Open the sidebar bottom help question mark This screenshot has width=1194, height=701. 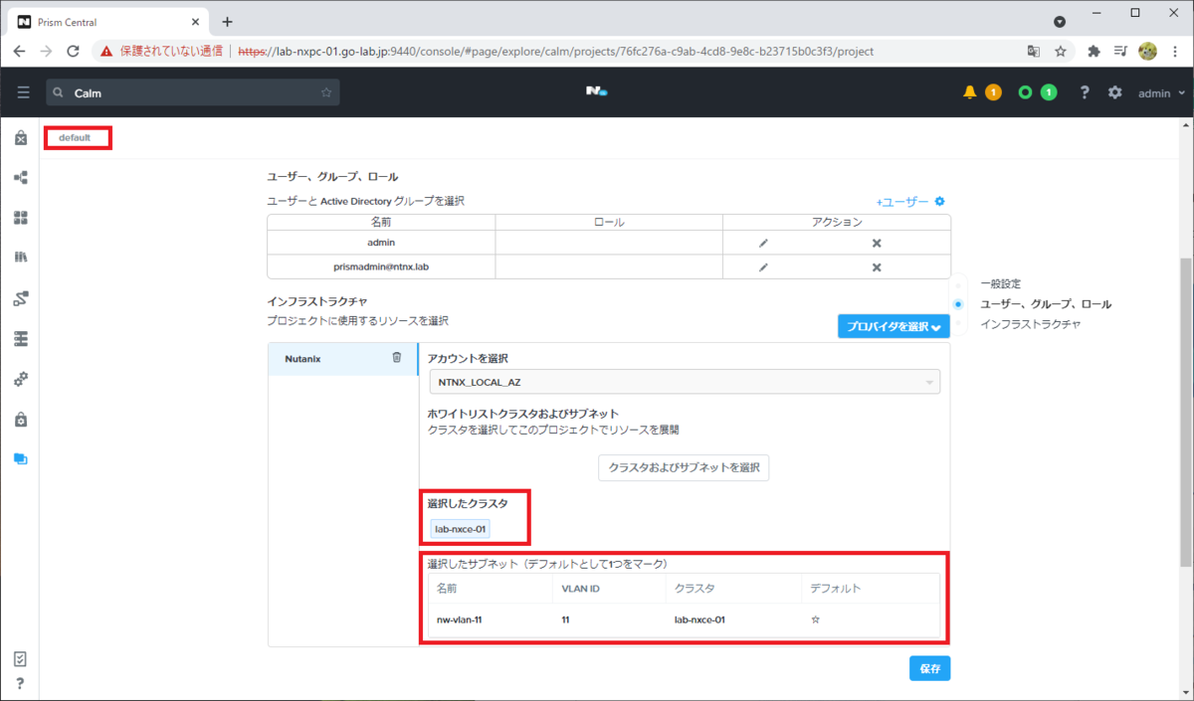coord(21,683)
